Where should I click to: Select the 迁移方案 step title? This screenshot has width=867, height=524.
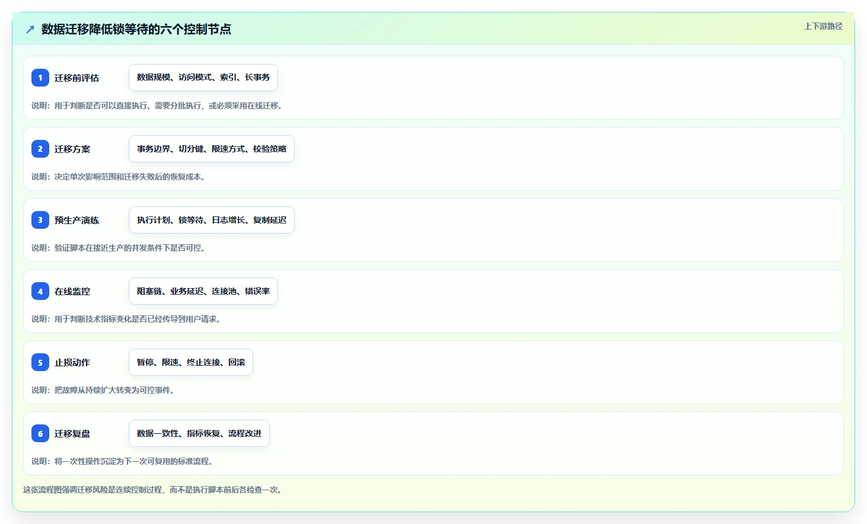[72, 149]
